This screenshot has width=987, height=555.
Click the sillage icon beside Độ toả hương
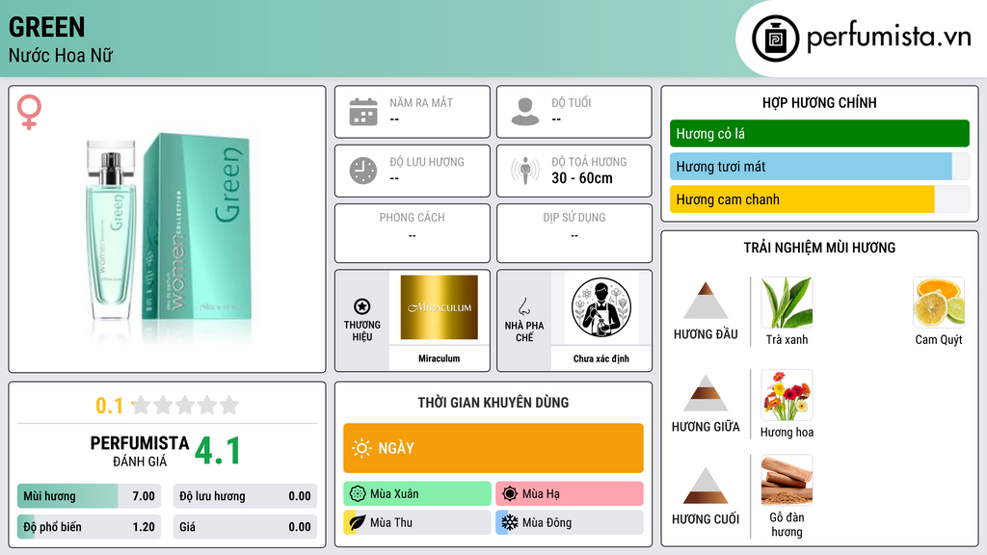[525, 171]
